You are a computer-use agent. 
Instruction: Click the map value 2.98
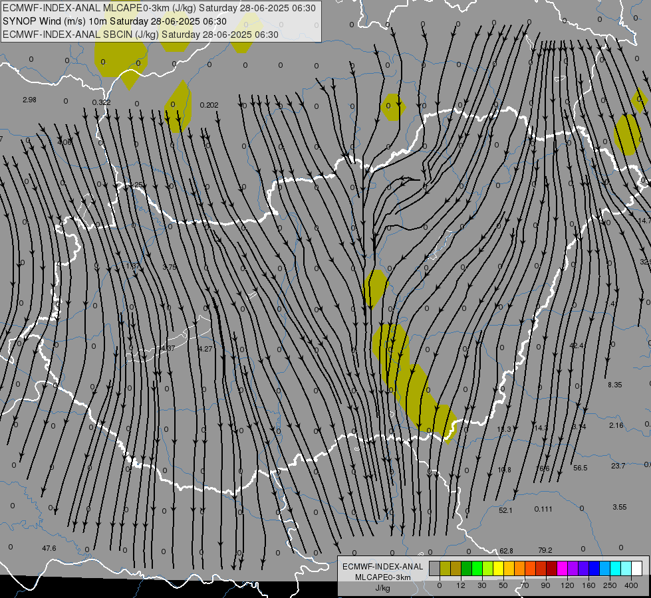29,100
